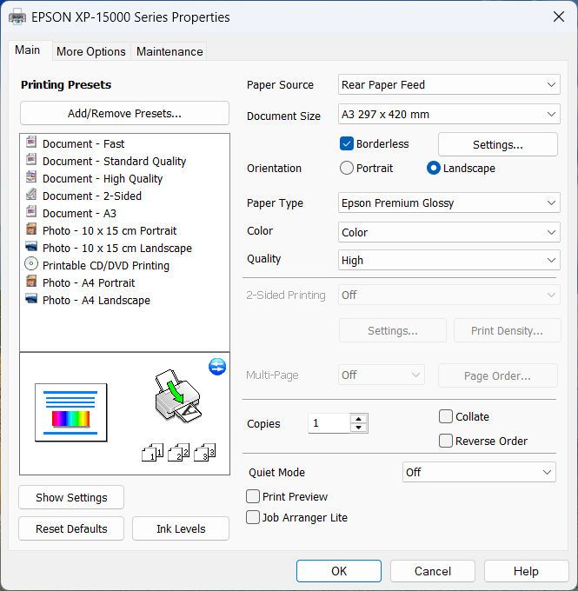Click Add/Remove Presets button
The width and height of the screenshot is (578, 591).
click(124, 113)
